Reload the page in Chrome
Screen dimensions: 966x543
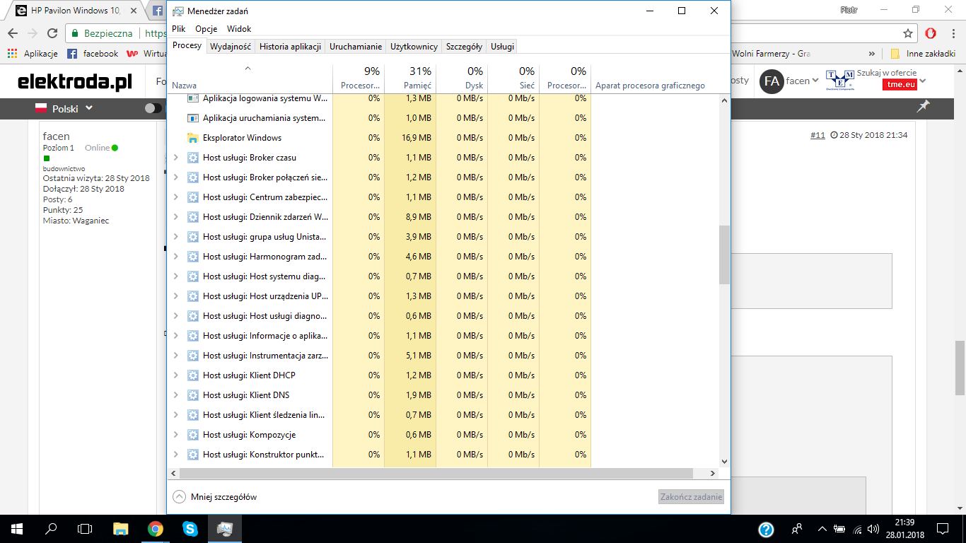point(52,33)
